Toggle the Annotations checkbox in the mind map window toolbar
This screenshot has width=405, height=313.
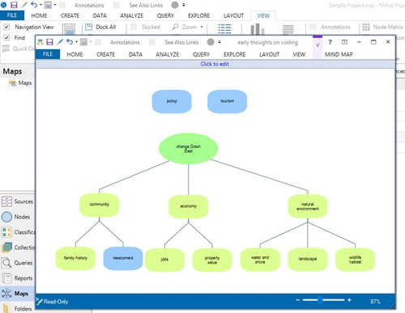point(98,42)
